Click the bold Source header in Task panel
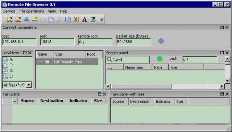The width and height of the screenshot is (232, 132). [28, 101]
